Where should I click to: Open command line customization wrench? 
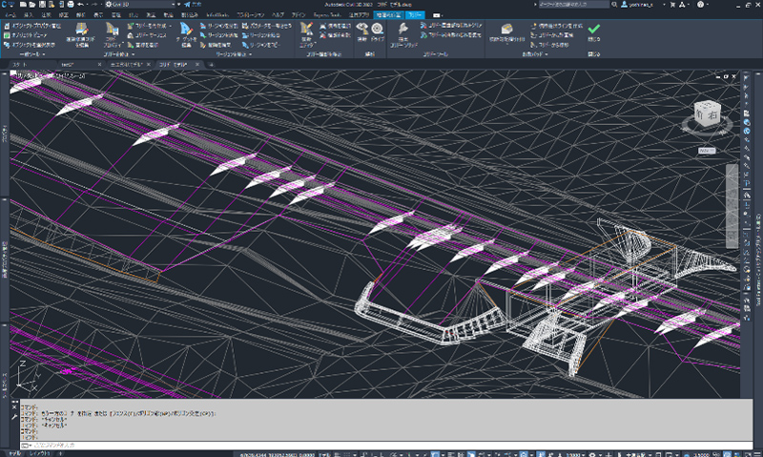(14, 417)
